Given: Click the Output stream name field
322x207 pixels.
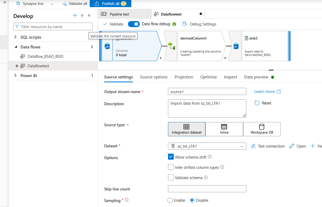Looking at the screenshot, I should tap(207, 92).
